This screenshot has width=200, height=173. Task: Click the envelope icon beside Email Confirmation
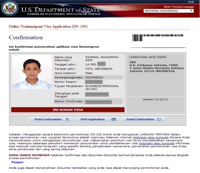[x=159, y=119]
